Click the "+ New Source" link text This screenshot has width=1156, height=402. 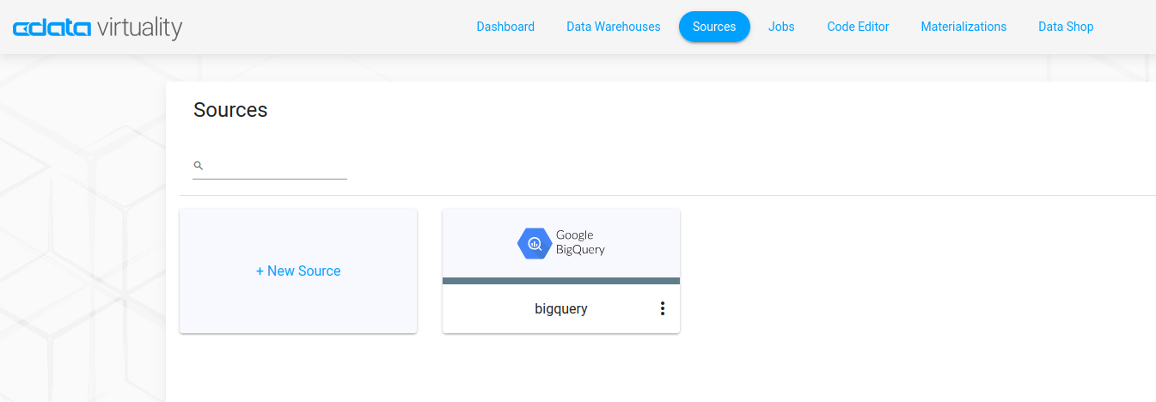(298, 271)
